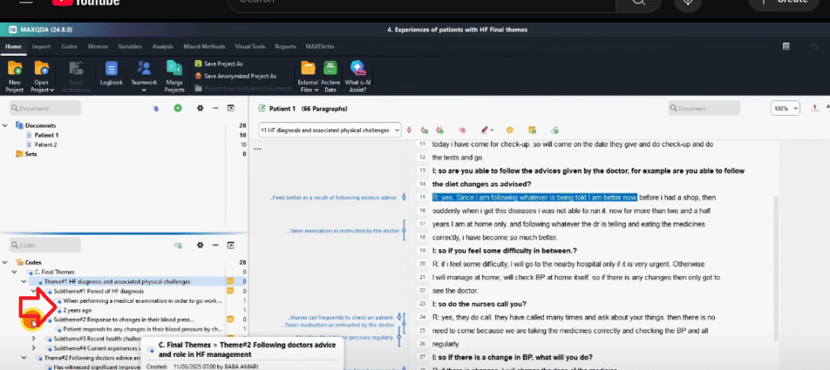This screenshot has width=830, height=370.
Task: Collapse Theme#1 HF diagnosis node
Action: [24, 281]
